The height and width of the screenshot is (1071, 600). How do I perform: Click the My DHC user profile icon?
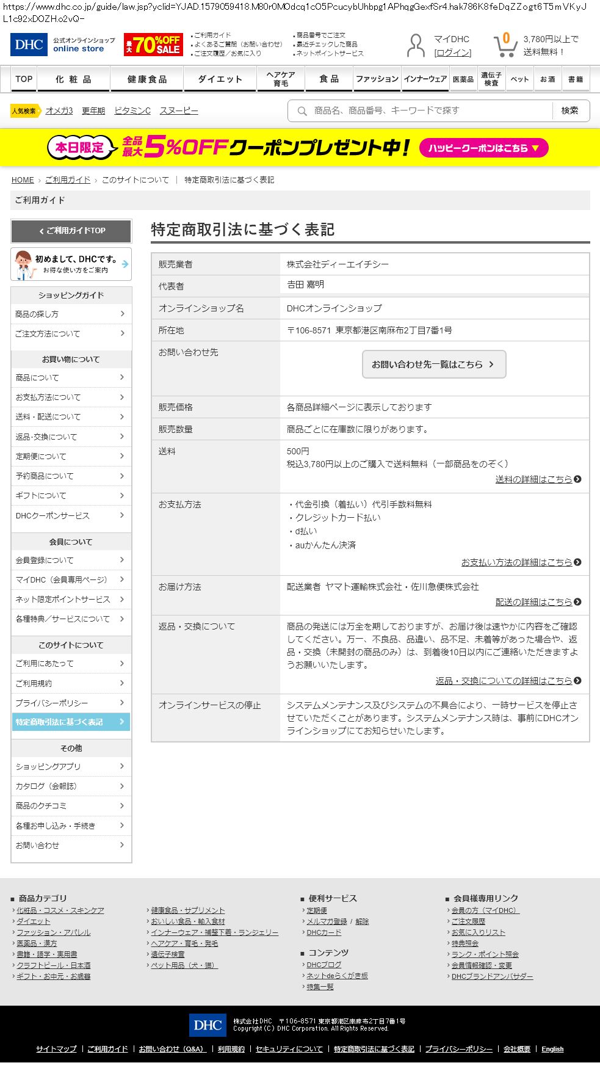point(416,45)
